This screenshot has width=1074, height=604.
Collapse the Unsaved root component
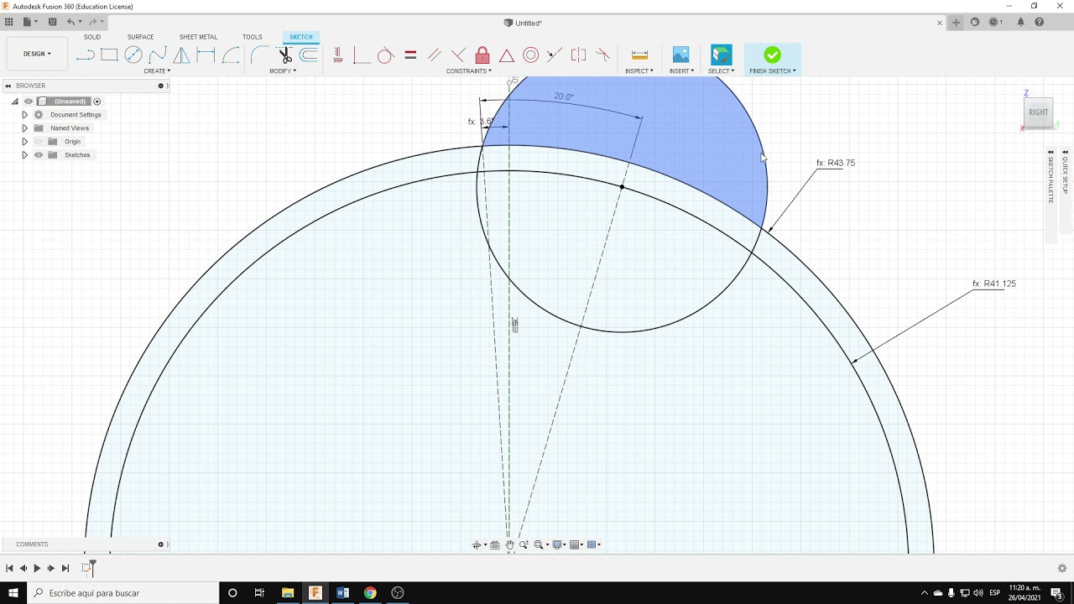pyautogui.click(x=14, y=102)
